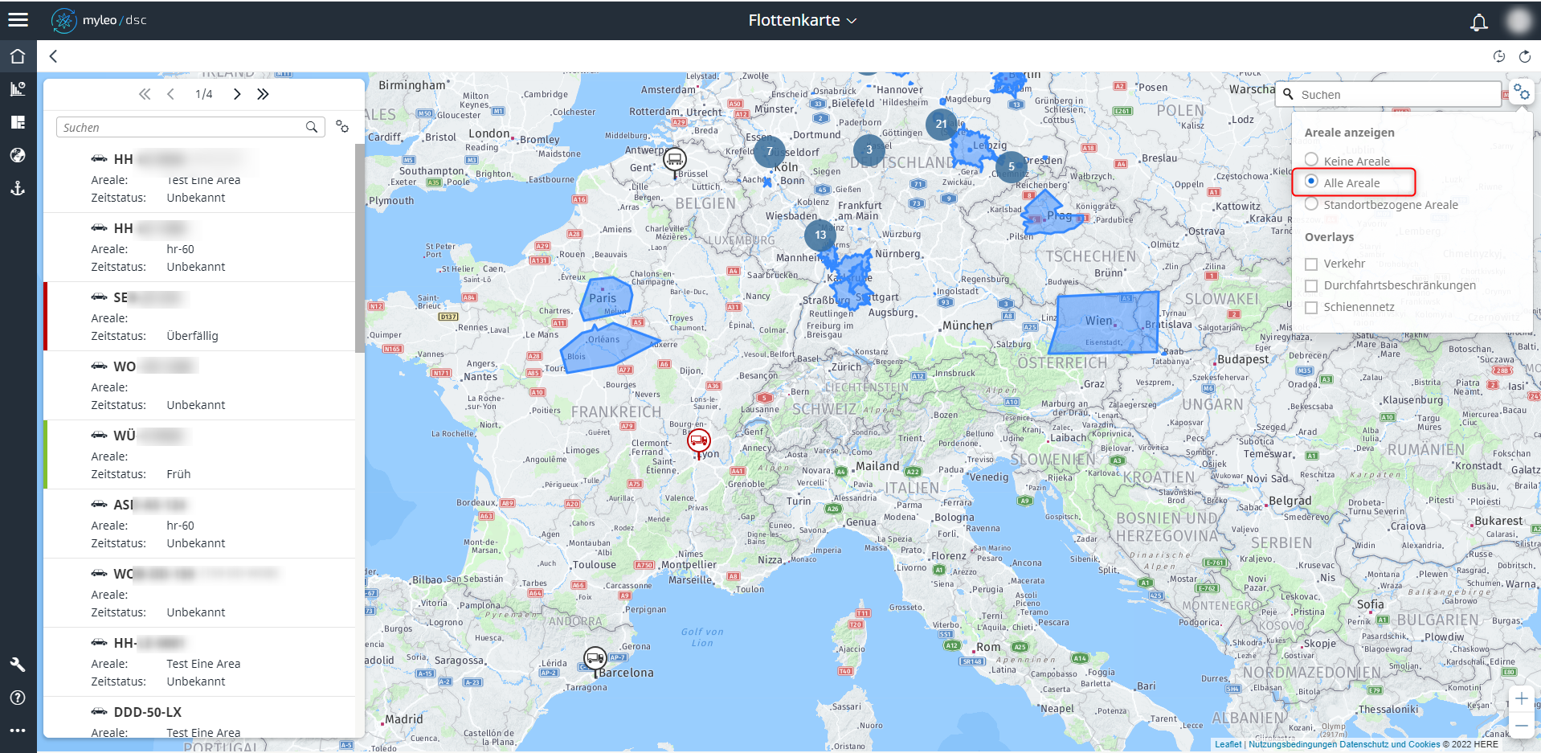Screen dimensions: 1541x753
Task: Select the Keine Areale radio option
Action: point(1312,160)
